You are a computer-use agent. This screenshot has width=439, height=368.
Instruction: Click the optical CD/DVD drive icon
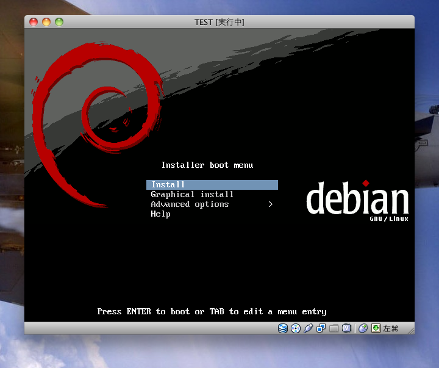(296, 328)
